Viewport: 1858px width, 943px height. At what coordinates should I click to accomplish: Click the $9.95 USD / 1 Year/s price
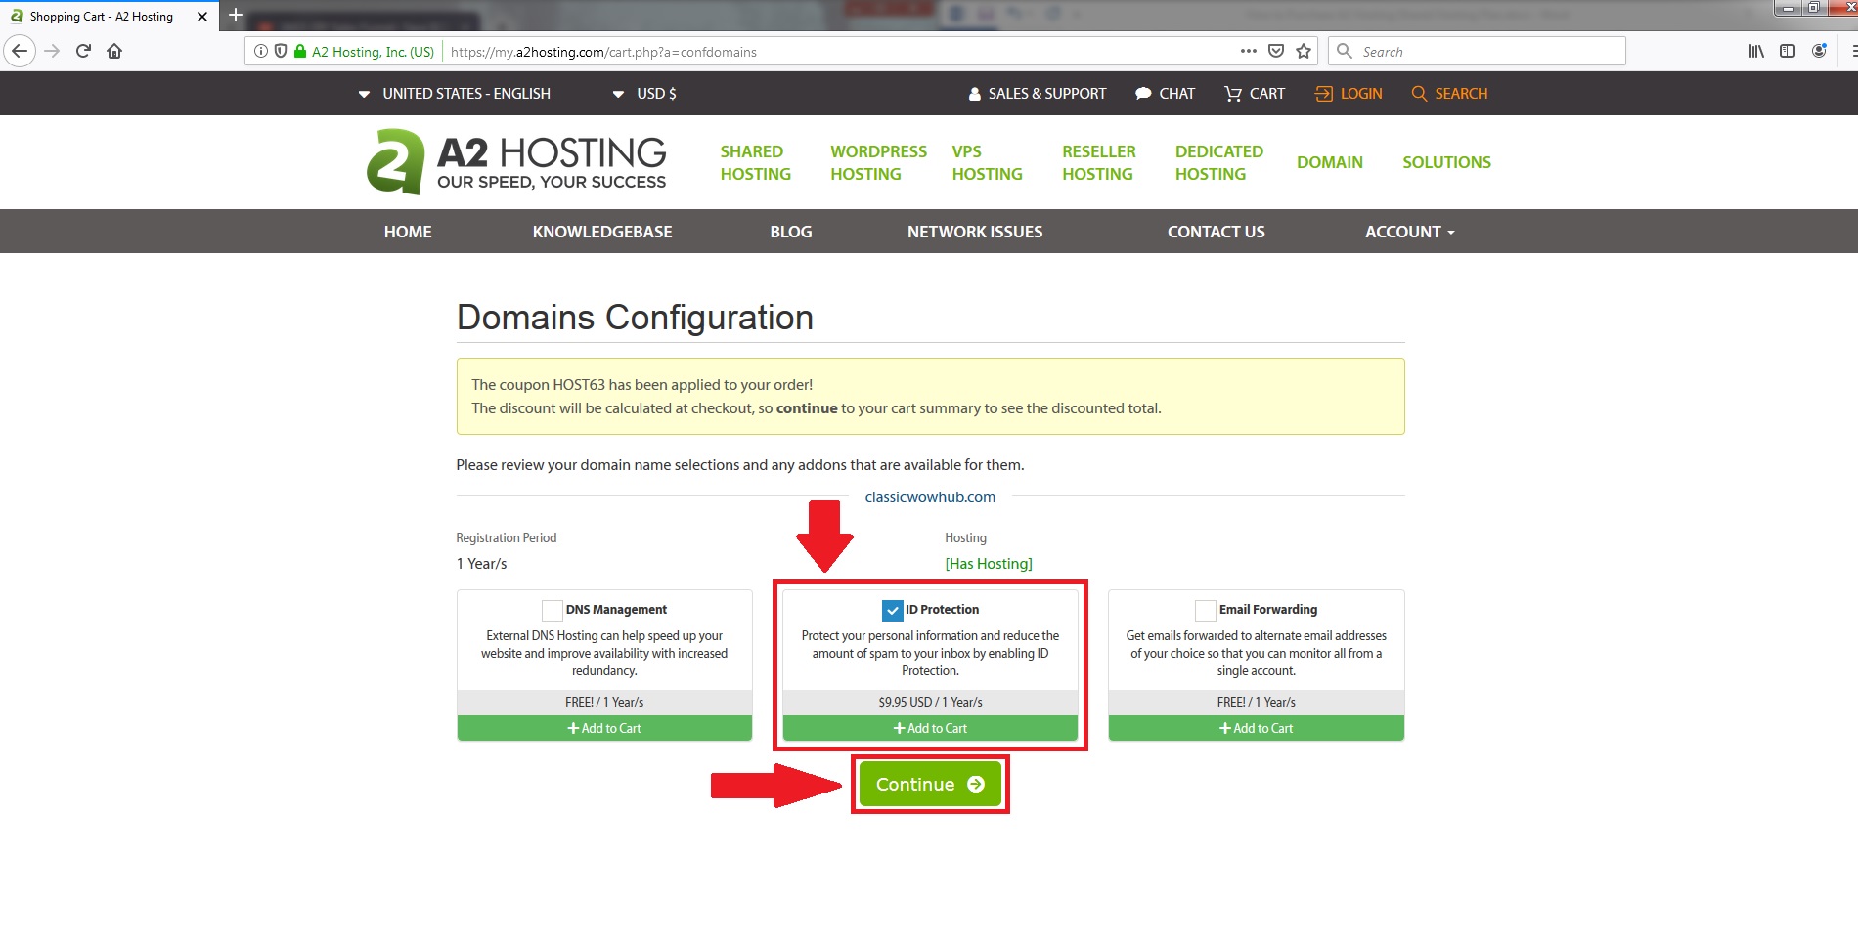930,702
